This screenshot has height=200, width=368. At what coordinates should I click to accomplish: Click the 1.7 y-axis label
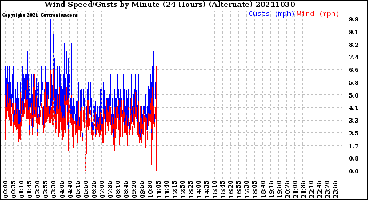point(354,146)
